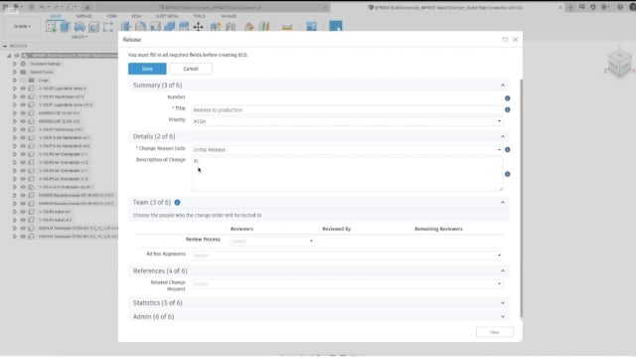
Task: Open the Design workspace dropdown
Action: click(22, 27)
